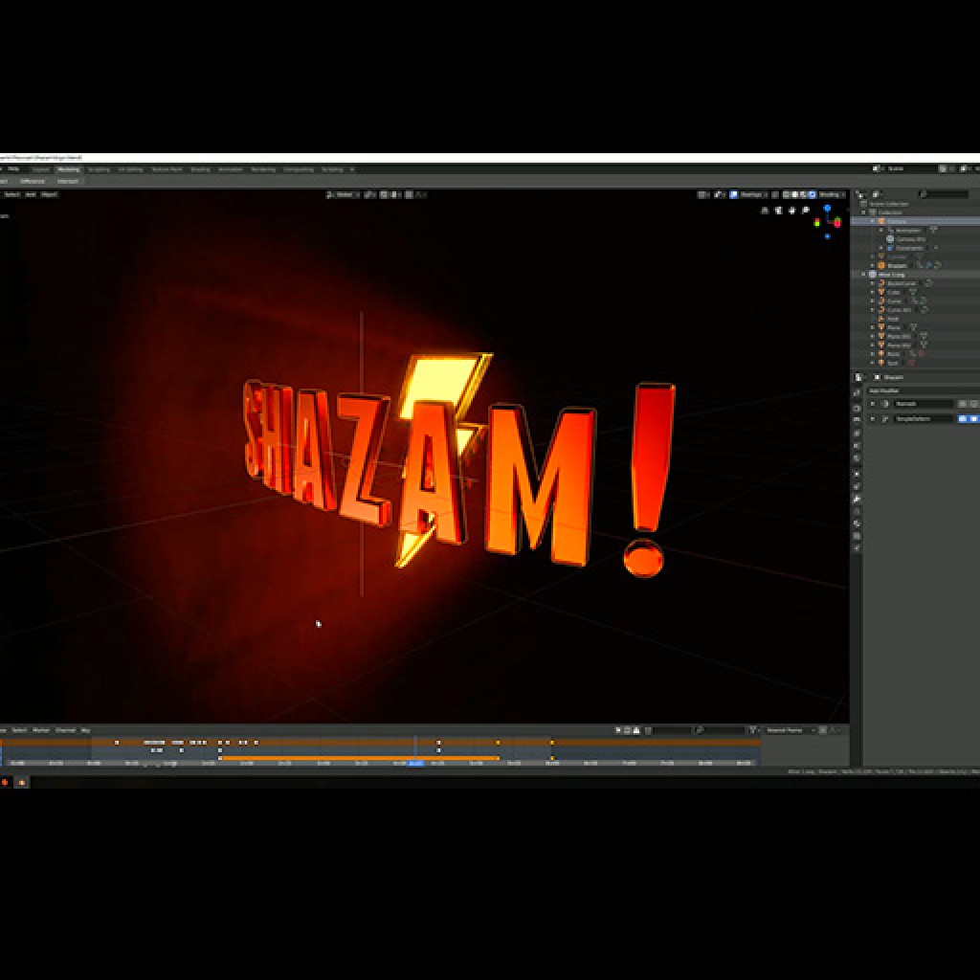Switch to rendered viewport shading mode
The height and width of the screenshot is (980, 980).
pos(812,194)
